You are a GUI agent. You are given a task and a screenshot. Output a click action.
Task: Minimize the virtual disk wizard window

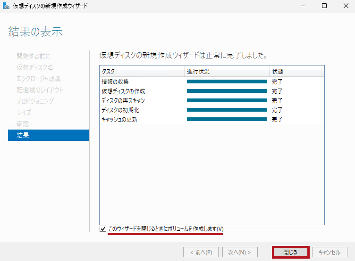point(303,6)
